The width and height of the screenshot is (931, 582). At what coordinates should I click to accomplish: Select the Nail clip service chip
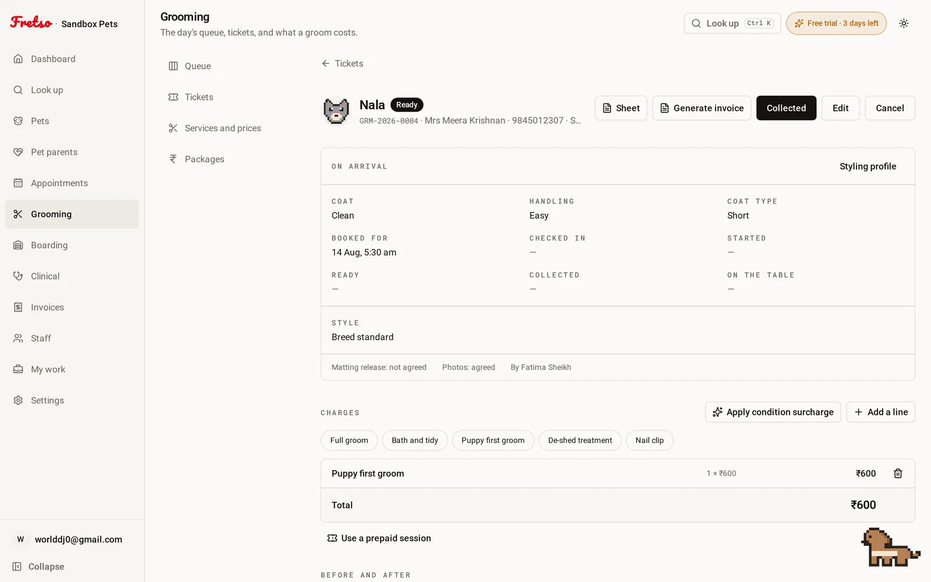pyautogui.click(x=649, y=441)
